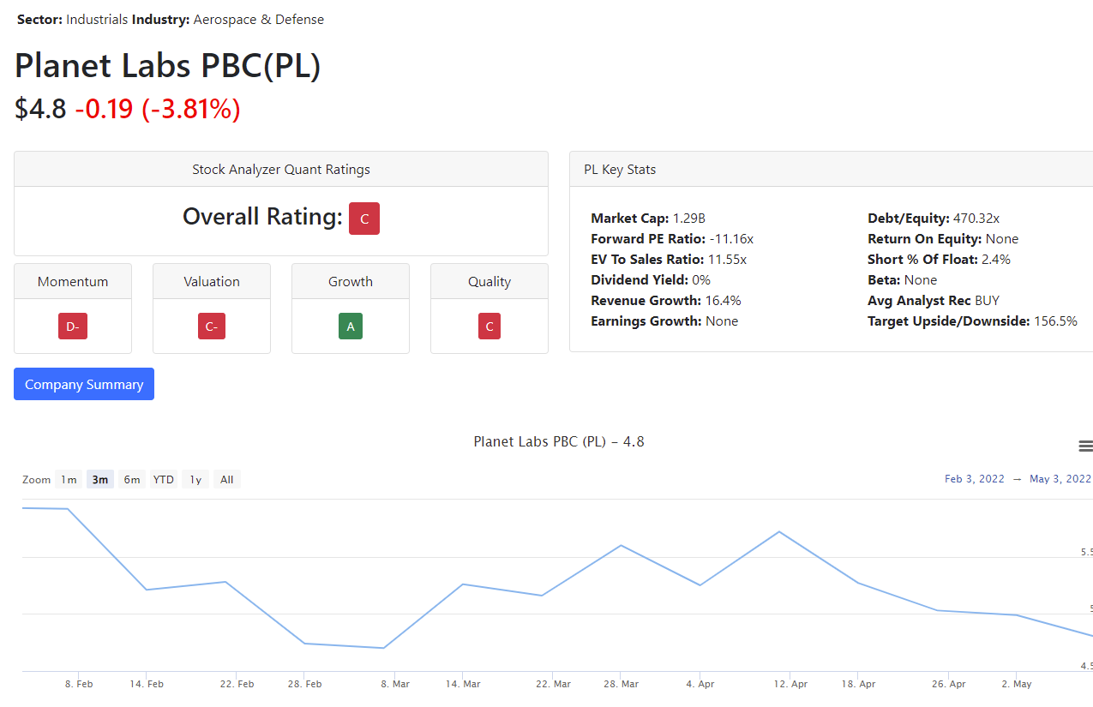1093x707 pixels.
Task: Click the Stock Analyzer Quant Ratings header
Action: [x=281, y=170]
